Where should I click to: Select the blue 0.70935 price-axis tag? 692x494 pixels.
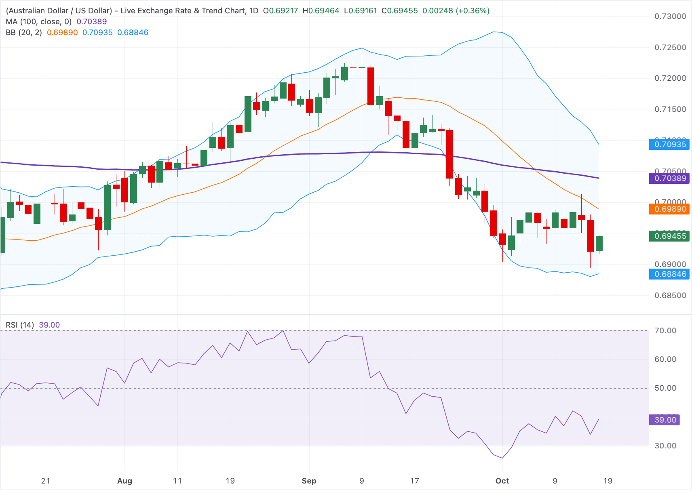[x=669, y=144]
